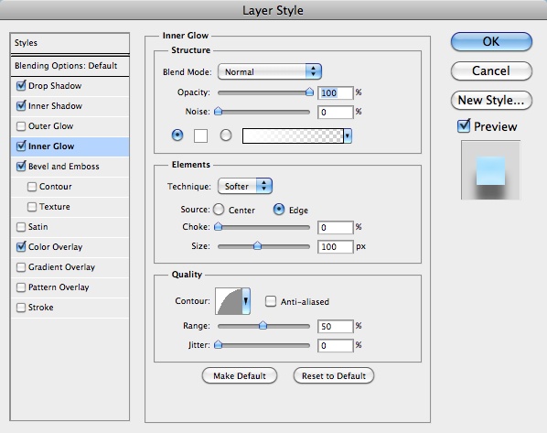Click the layer style preview thumbnail
The height and width of the screenshot is (433, 547).
tap(490, 170)
